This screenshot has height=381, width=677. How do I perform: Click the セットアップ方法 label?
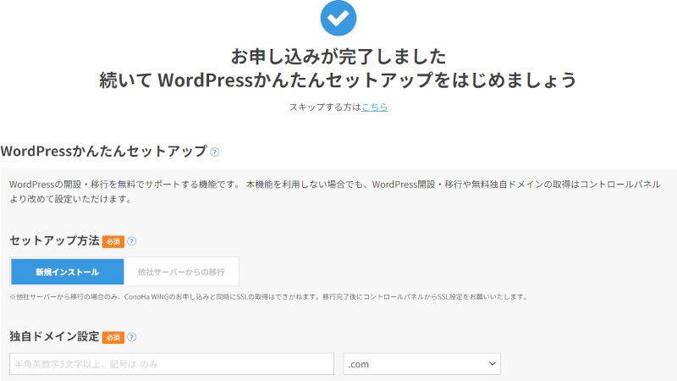click(54, 241)
